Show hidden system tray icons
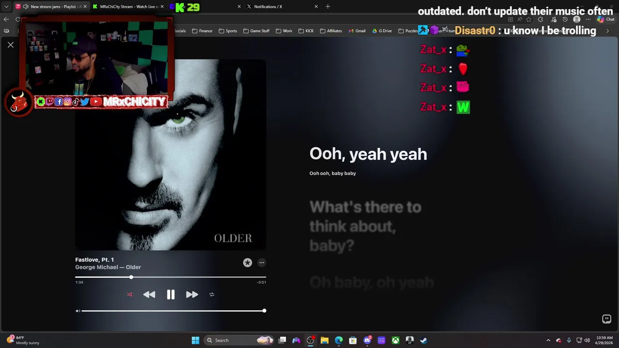 548,340
